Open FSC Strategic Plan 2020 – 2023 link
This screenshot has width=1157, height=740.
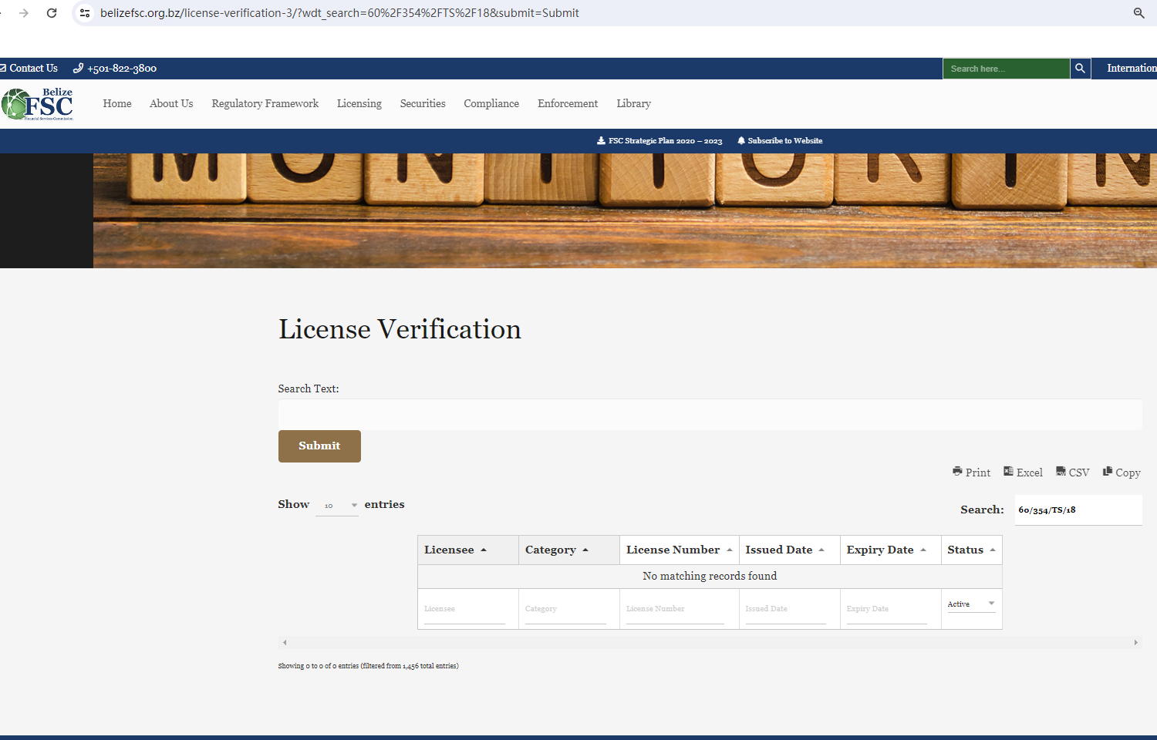coord(659,141)
